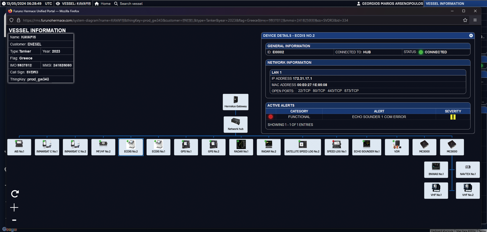This screenshot has width=487, height=232.
Task: Select the MC3000 tile above NAVTEX No.1
Action: point(452,147)
